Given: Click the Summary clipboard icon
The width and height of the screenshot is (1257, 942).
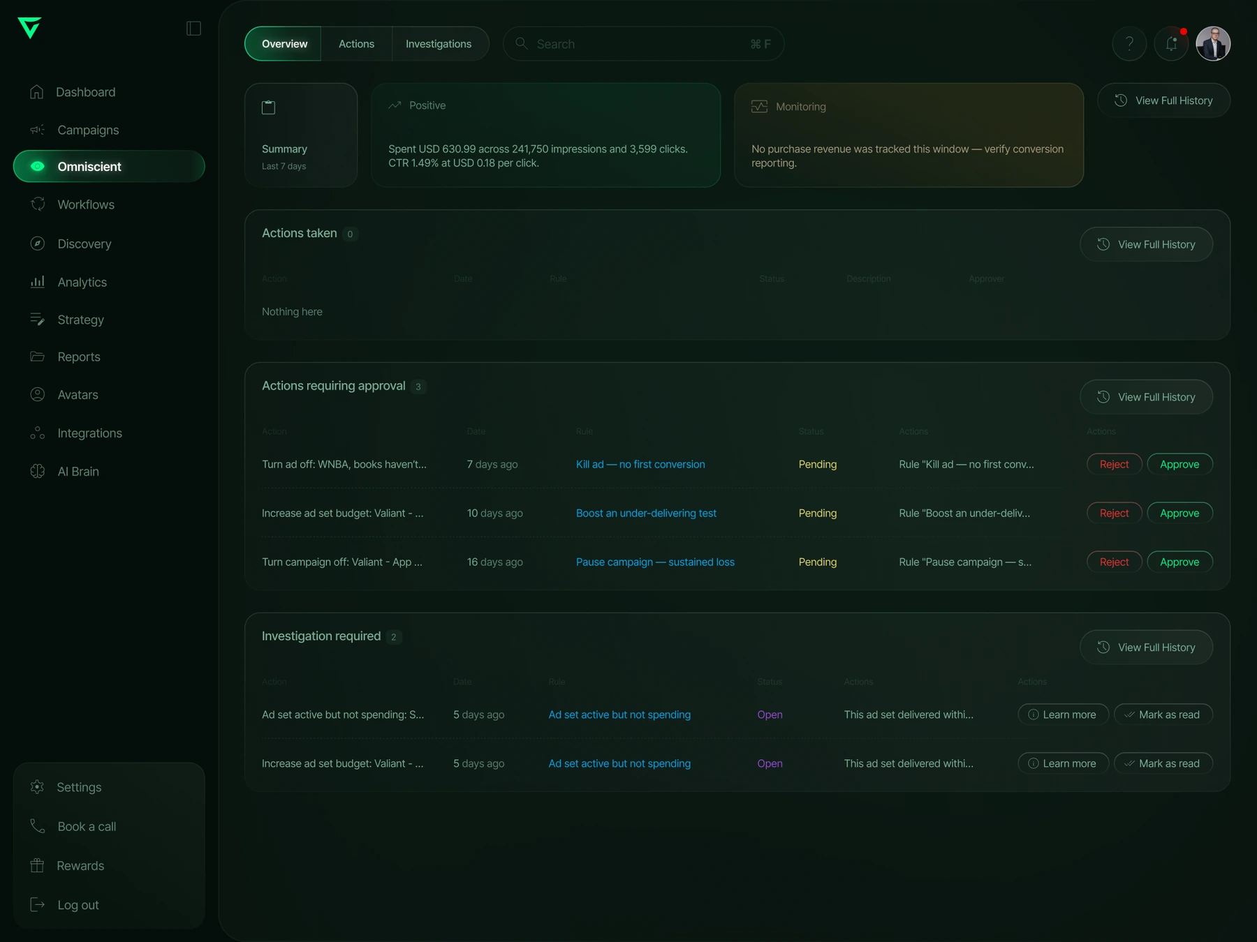Looking at the screenshot, I should pyautogui.click(x=268, y=107).
